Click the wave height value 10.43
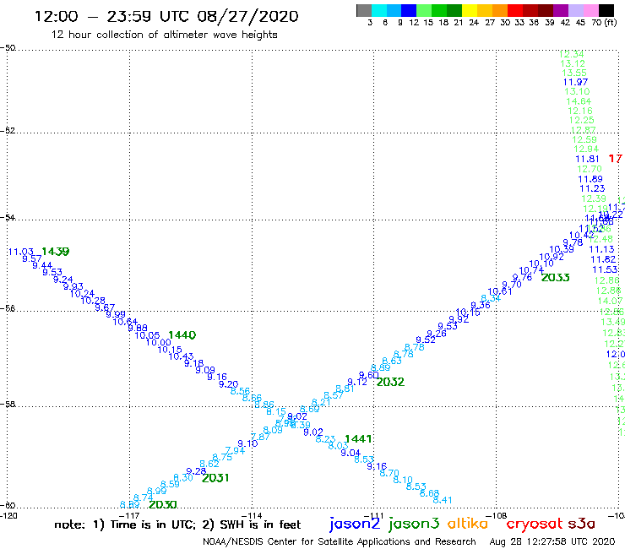625x549 pixels. pyautogui.click(x=181, y=356)
